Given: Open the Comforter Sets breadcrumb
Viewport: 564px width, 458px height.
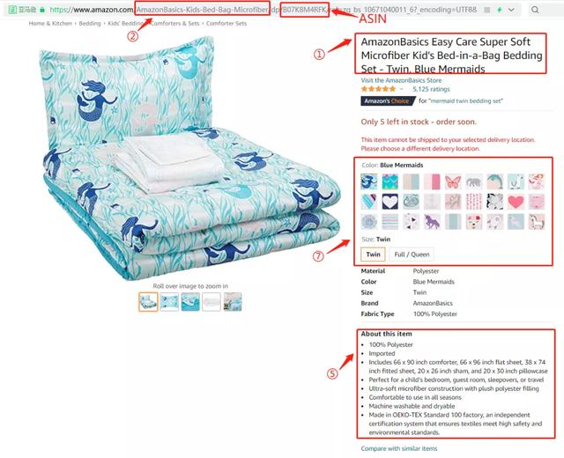Looking at the screenshot, I should coord(226,24).
